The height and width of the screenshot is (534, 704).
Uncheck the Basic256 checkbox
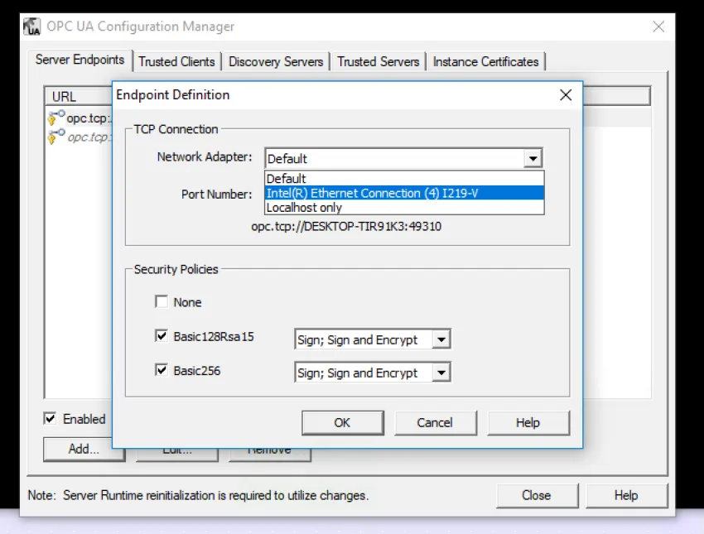(x=162, y=370)
